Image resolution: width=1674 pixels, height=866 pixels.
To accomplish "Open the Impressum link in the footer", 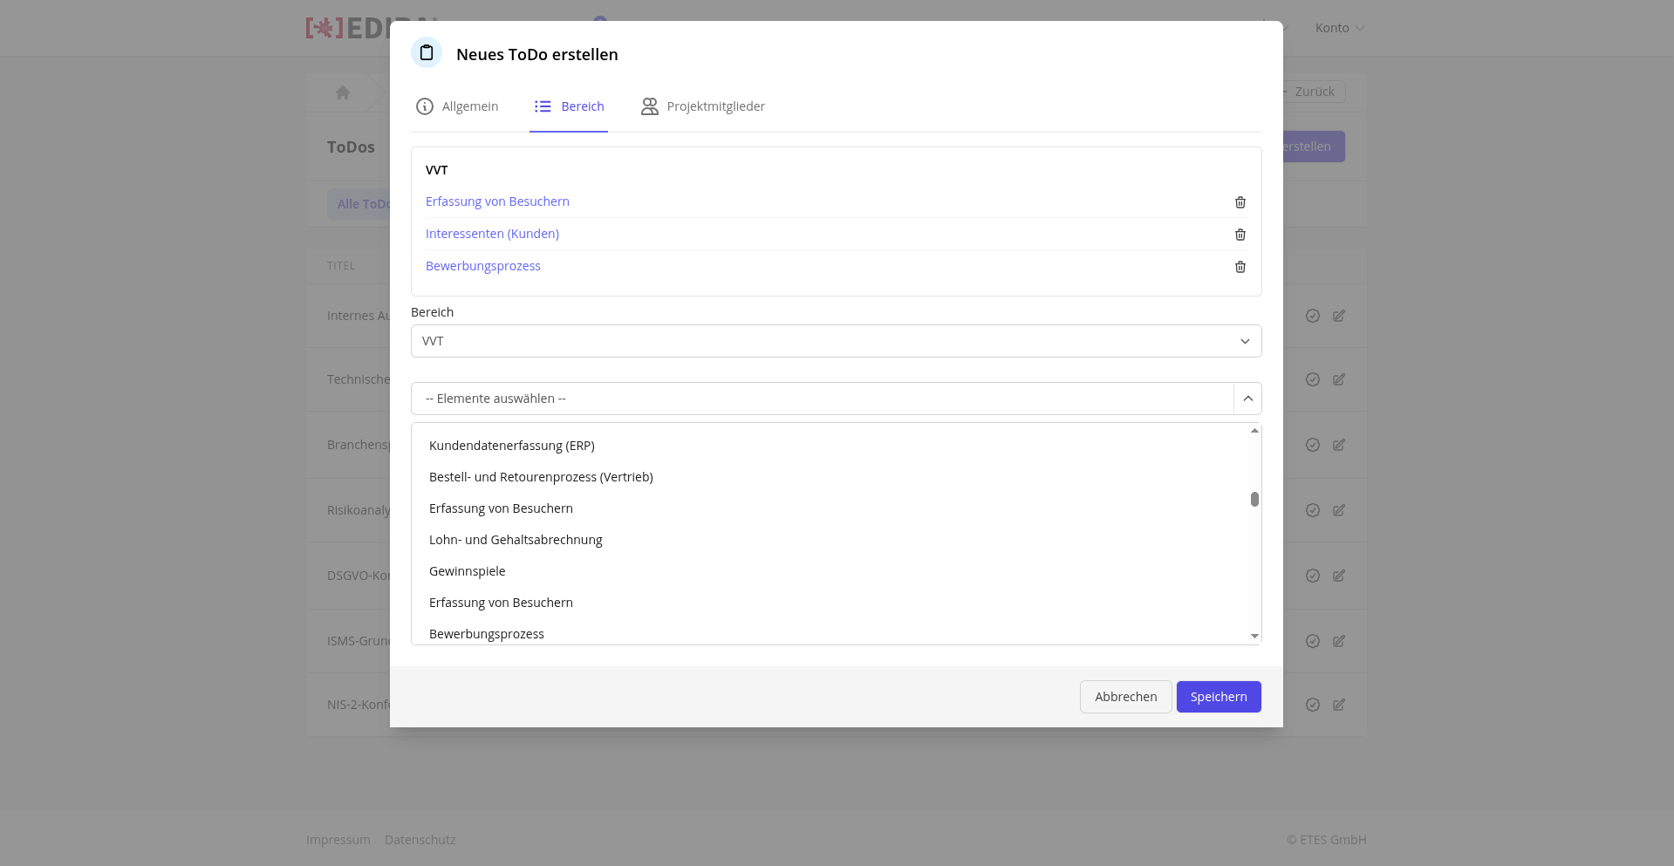I will pos(338,840).
